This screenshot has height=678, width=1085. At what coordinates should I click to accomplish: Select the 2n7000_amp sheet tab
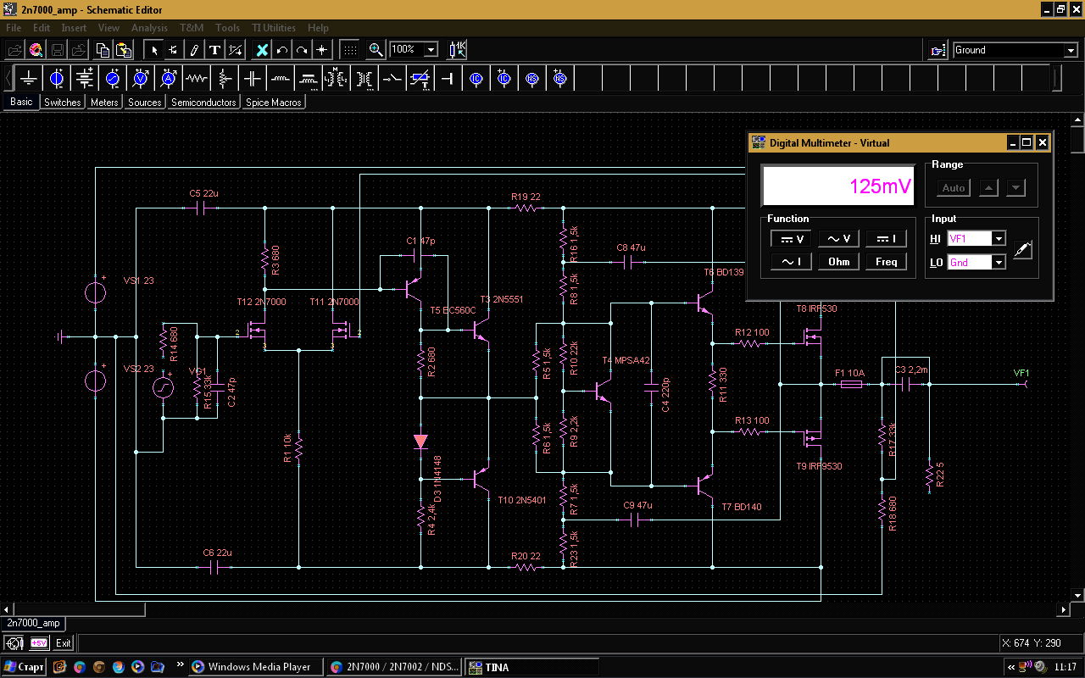point(34,624)
